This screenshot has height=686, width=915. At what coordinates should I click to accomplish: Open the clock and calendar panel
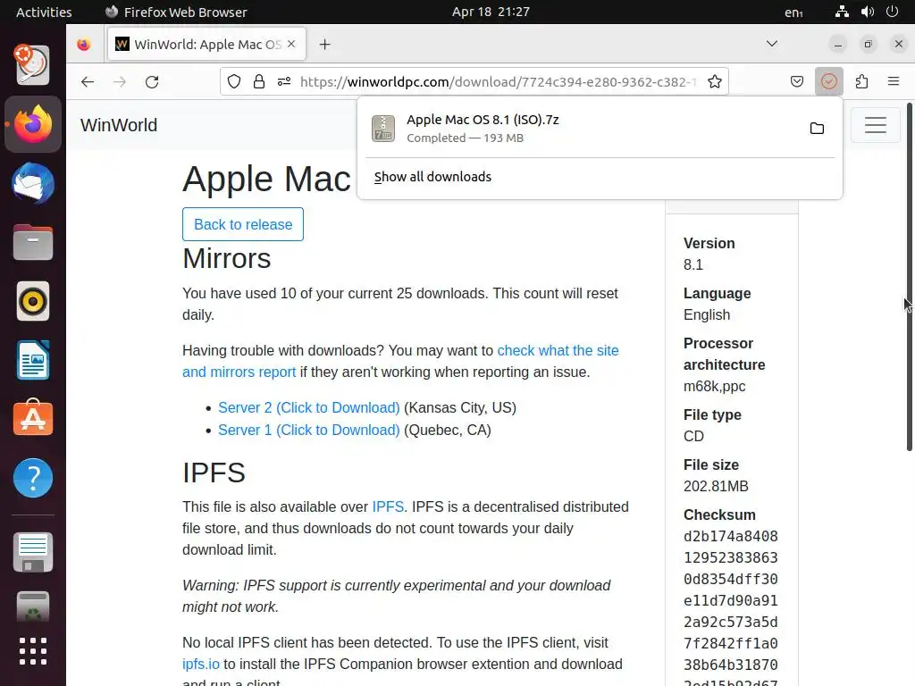pyautogui.click(x=491, y=12)
